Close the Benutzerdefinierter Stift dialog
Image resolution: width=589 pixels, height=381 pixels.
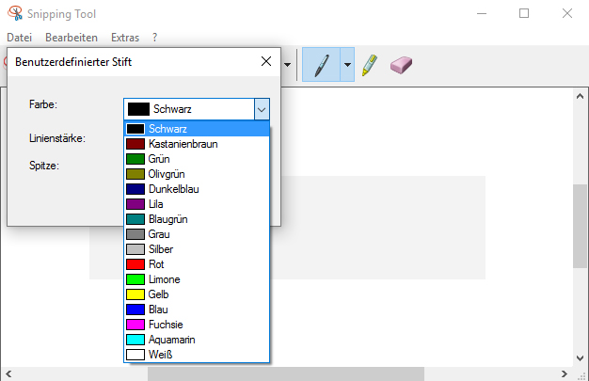click(x=266, y=61)
